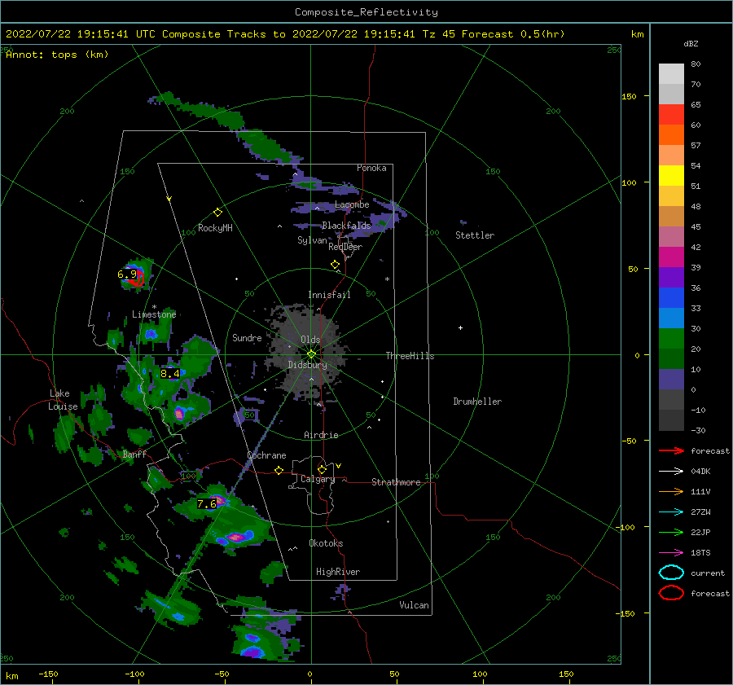733x685 pixels.
Task: Click the Lacombe label
Action: [352, 204]
